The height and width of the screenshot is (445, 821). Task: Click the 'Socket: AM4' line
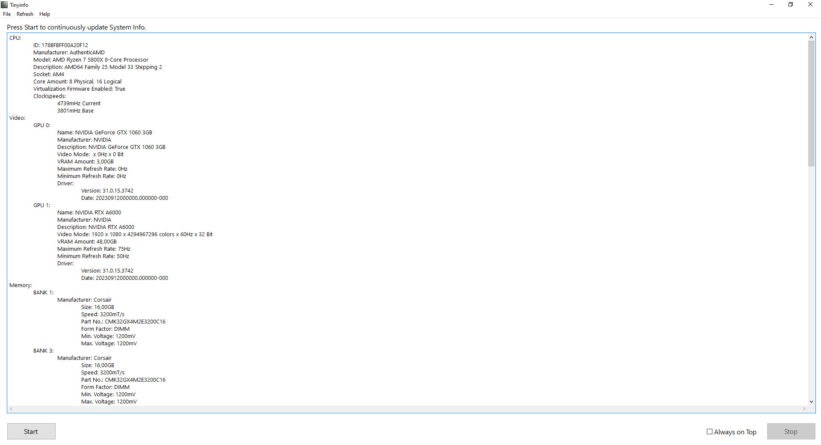click(49, 74)
